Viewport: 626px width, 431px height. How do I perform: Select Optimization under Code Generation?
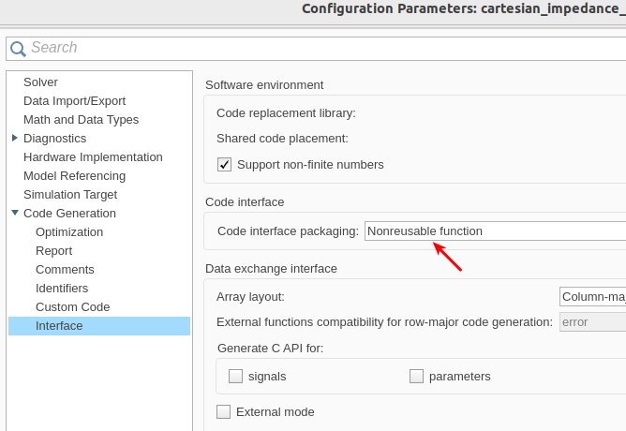point(69,232)
